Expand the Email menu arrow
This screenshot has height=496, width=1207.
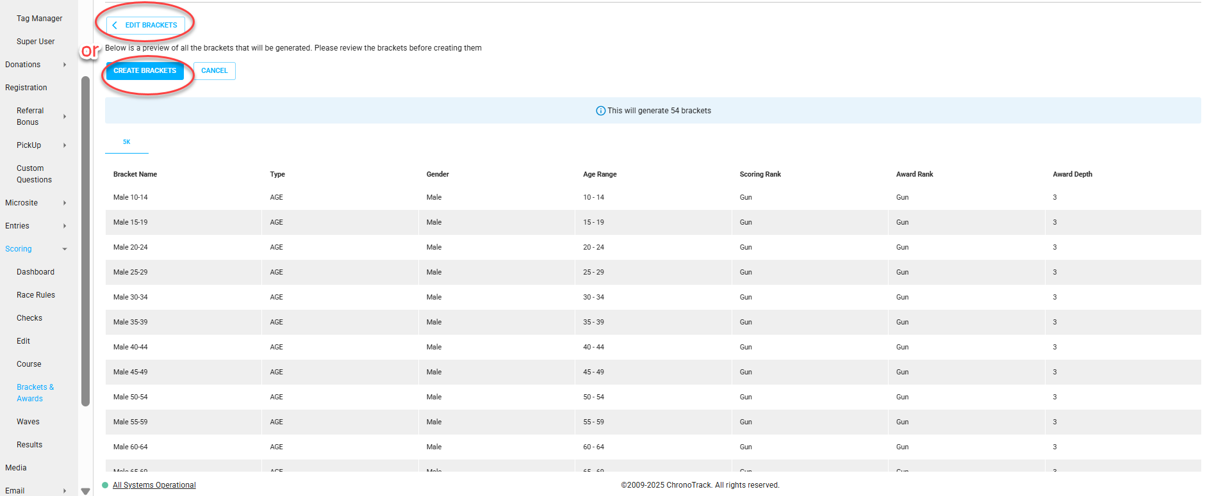pos(65,491)
